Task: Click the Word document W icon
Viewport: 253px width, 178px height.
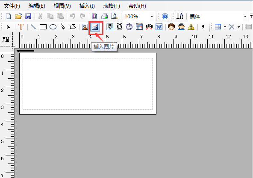Action: 159,27
